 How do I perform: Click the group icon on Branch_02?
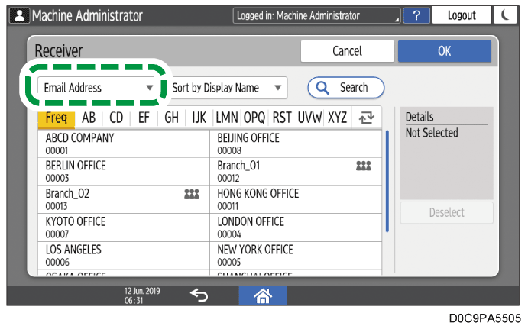click(192, 194)
